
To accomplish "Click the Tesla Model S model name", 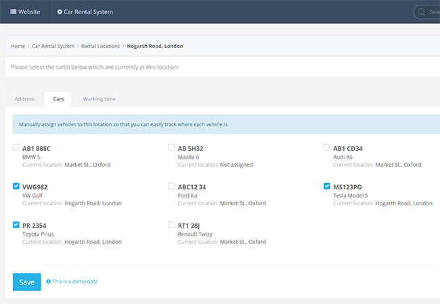I will [351, 195].
